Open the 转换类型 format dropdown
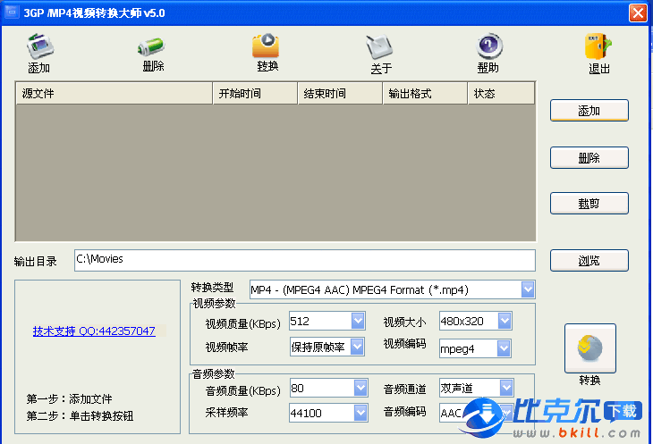653x444 pixels. coord(528,289)
